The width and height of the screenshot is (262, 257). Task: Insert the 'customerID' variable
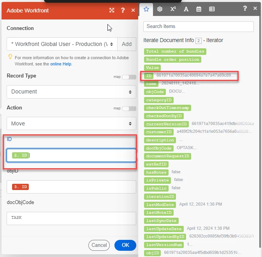point(159,132)
